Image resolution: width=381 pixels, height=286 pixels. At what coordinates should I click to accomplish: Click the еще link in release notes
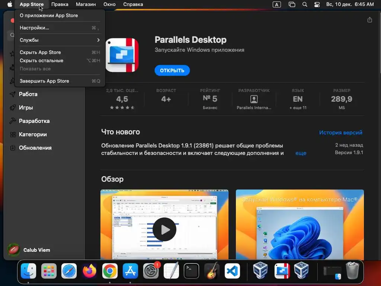[x=301, y=153]
